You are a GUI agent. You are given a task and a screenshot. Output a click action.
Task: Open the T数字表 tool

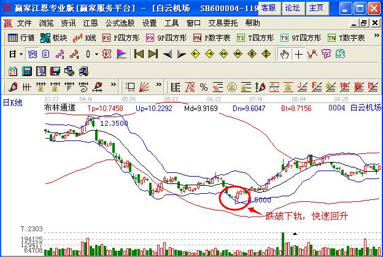pyautogui.click(x=346, y=38)
